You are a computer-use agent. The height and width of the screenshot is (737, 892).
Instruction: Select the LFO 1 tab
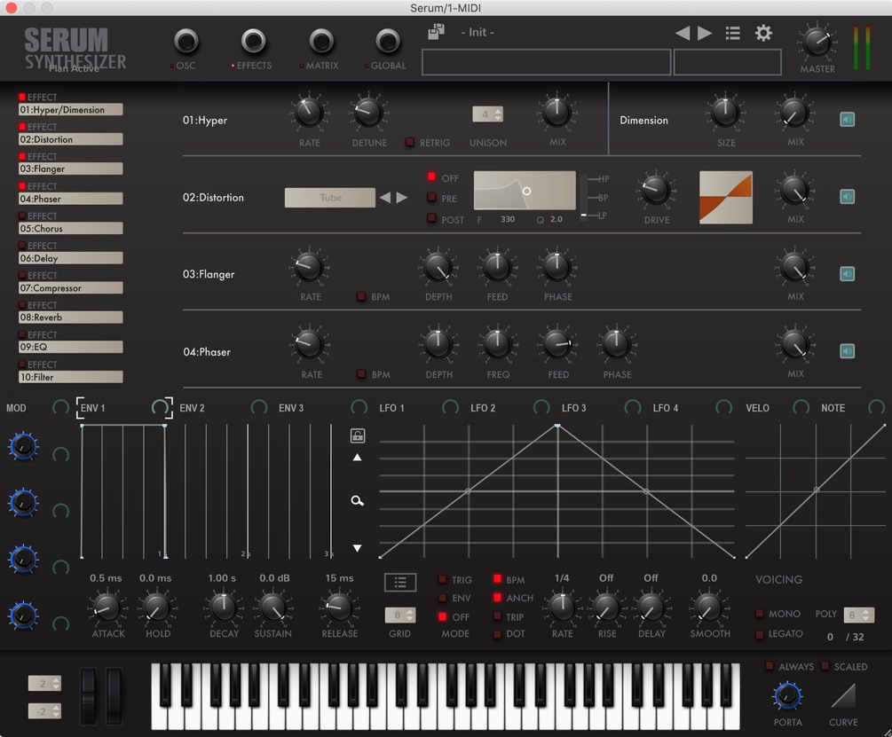pos(391,408)
